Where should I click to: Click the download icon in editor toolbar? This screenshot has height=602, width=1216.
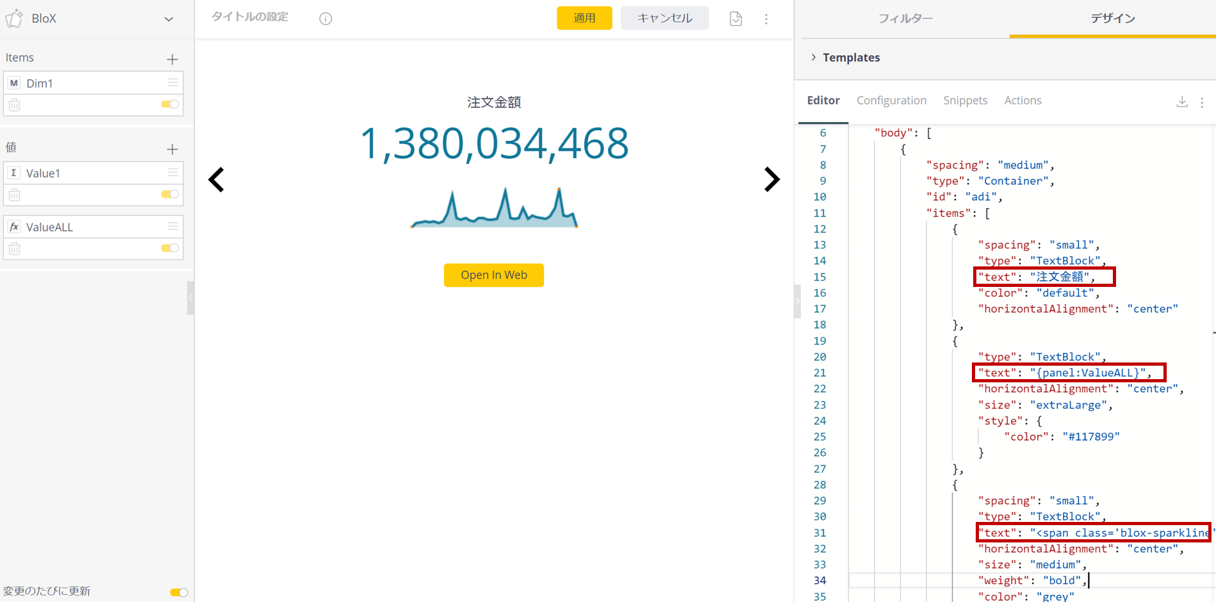tap(1182, 102)
